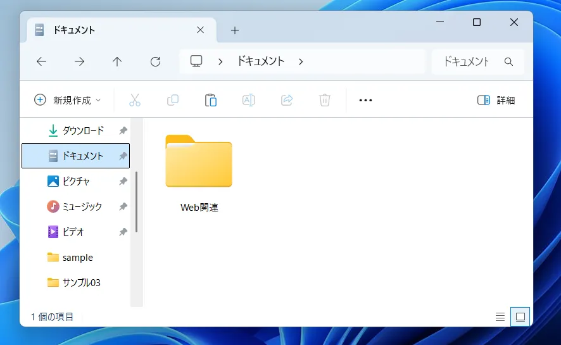This screenshot has height=345, width=561.
Task: Minimize the Explorer window
Action: [x=440, y=22]
